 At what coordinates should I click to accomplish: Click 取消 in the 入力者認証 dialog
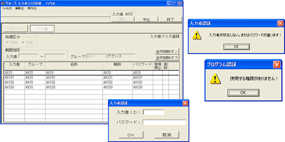coord(167,135)
